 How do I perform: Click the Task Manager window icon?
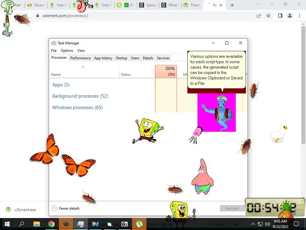(x=54, y=43)
